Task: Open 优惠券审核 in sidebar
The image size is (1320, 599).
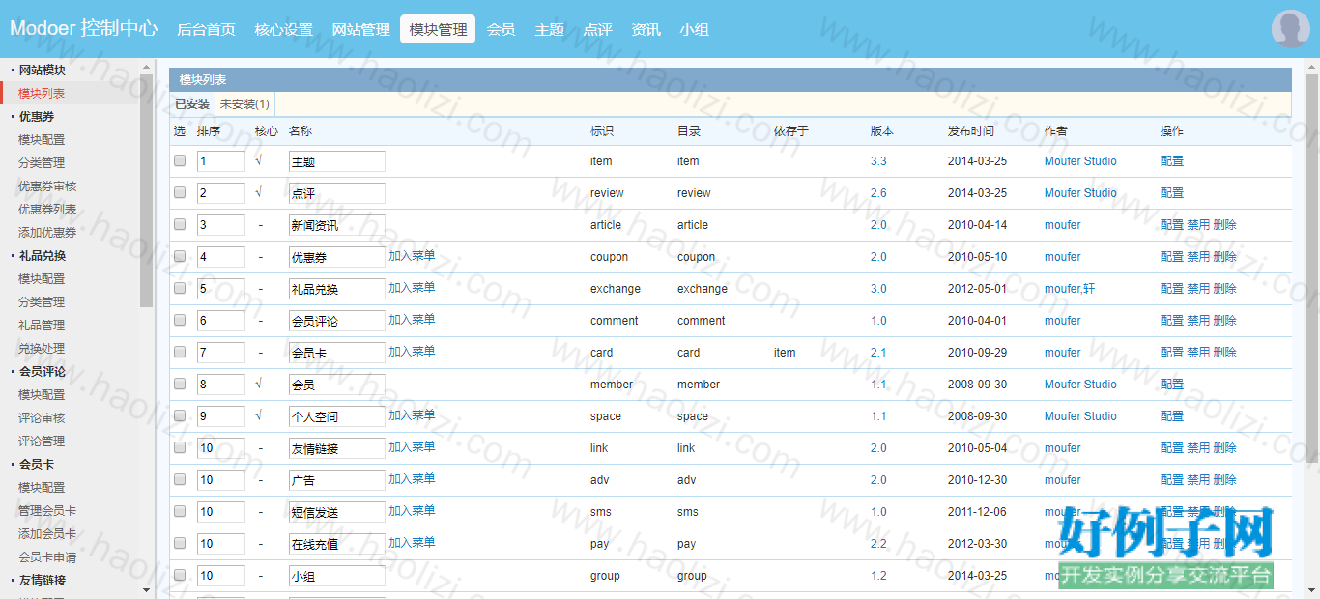Action: [x=47, y=186]
